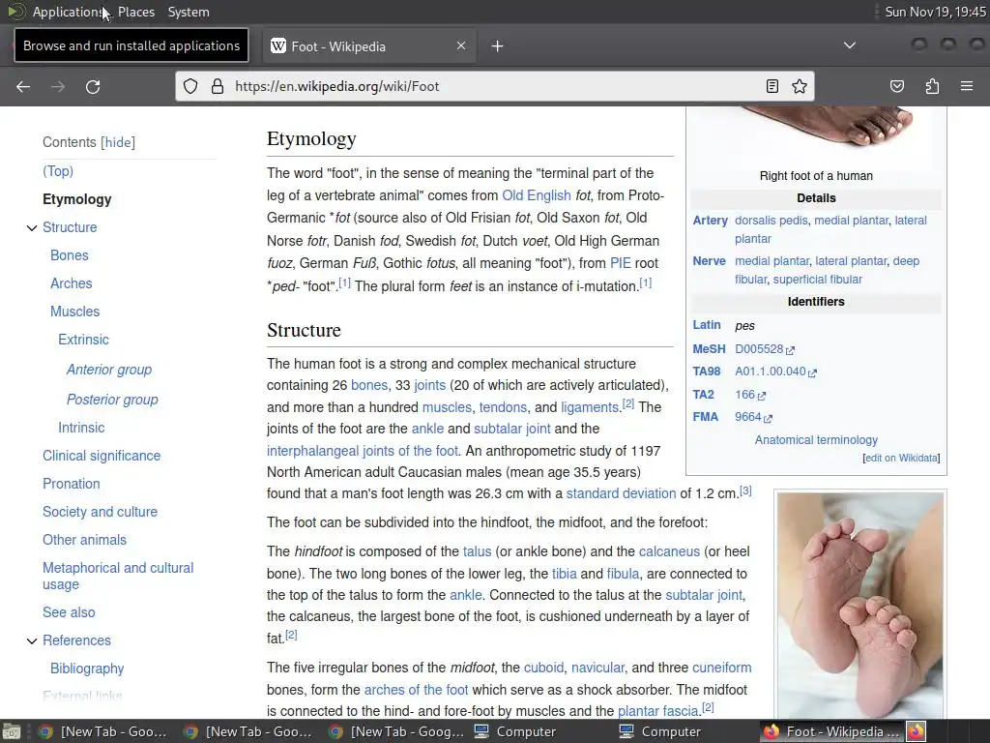The height and width of the screenshot is (743, 990).
Task: Go to Pronation in contents
Action: pos(72,484)
